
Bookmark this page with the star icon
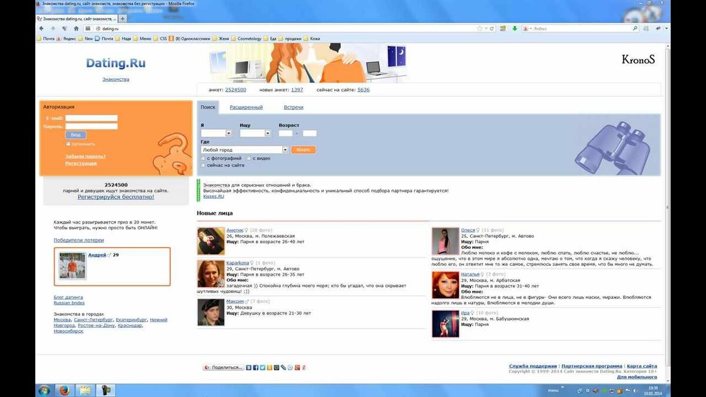[x=479, y=28]
